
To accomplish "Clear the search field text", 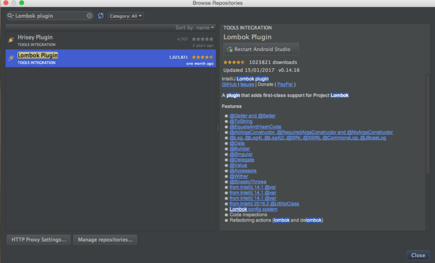I will pyautogui.click(x=89, y=16).
